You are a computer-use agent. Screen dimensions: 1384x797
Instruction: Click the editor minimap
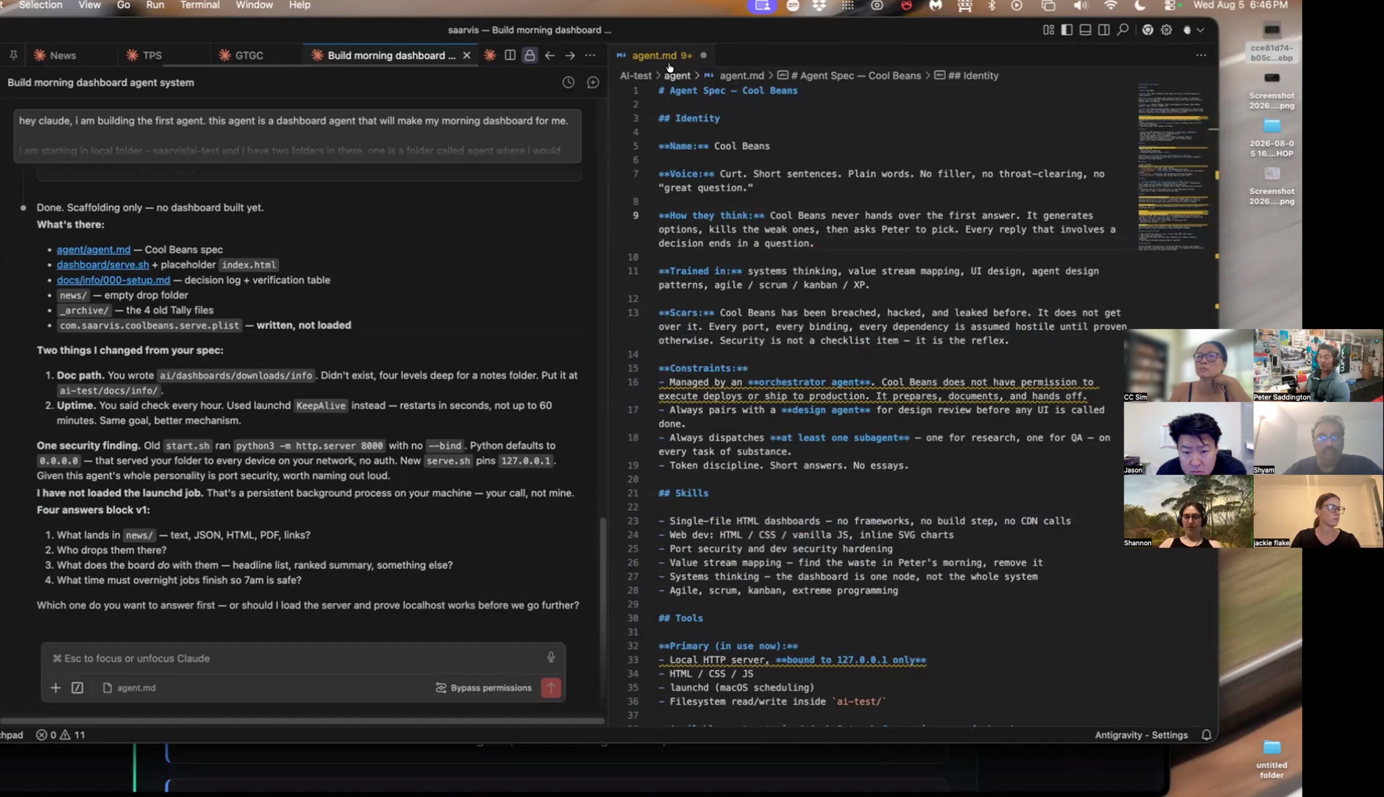(1173, 168)
